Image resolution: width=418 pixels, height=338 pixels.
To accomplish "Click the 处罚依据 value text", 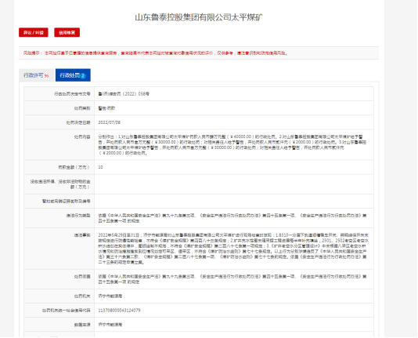I will click(x=232, y=279).
